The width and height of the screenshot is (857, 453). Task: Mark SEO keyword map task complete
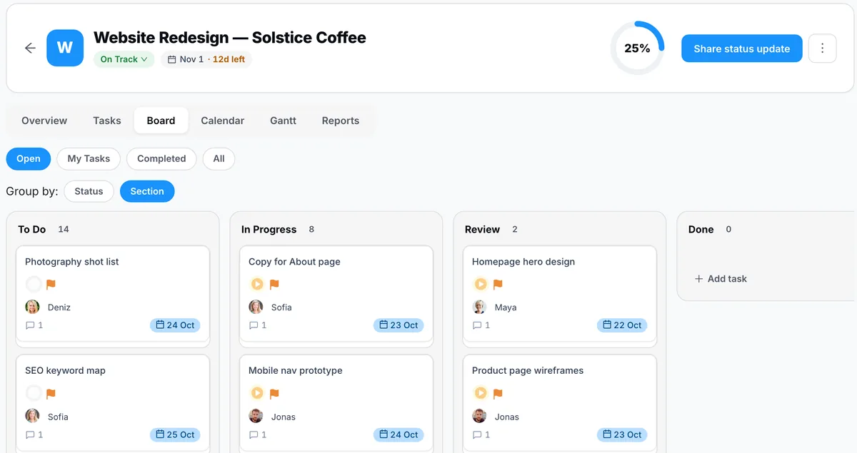pos(34,393)
